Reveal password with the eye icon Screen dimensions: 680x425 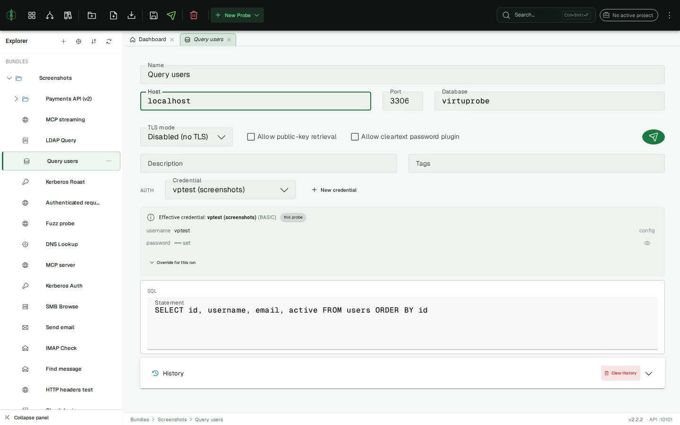(x=647, y=243)
